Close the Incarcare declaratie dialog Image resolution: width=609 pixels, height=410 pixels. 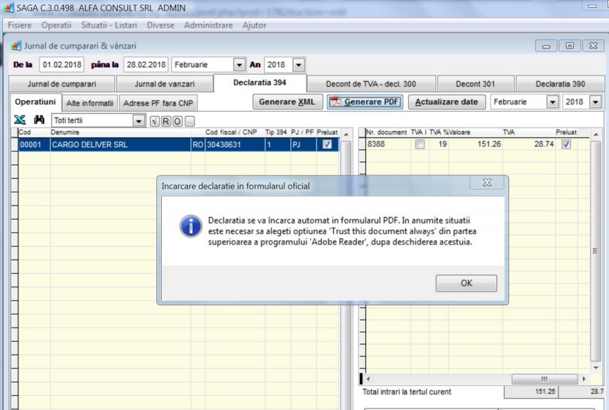pos(486,182)
